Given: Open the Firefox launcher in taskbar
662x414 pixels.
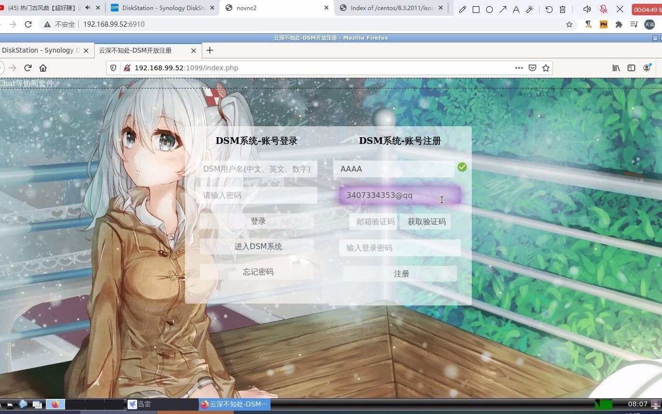Looking at the screenshot, I should [55, 404].
